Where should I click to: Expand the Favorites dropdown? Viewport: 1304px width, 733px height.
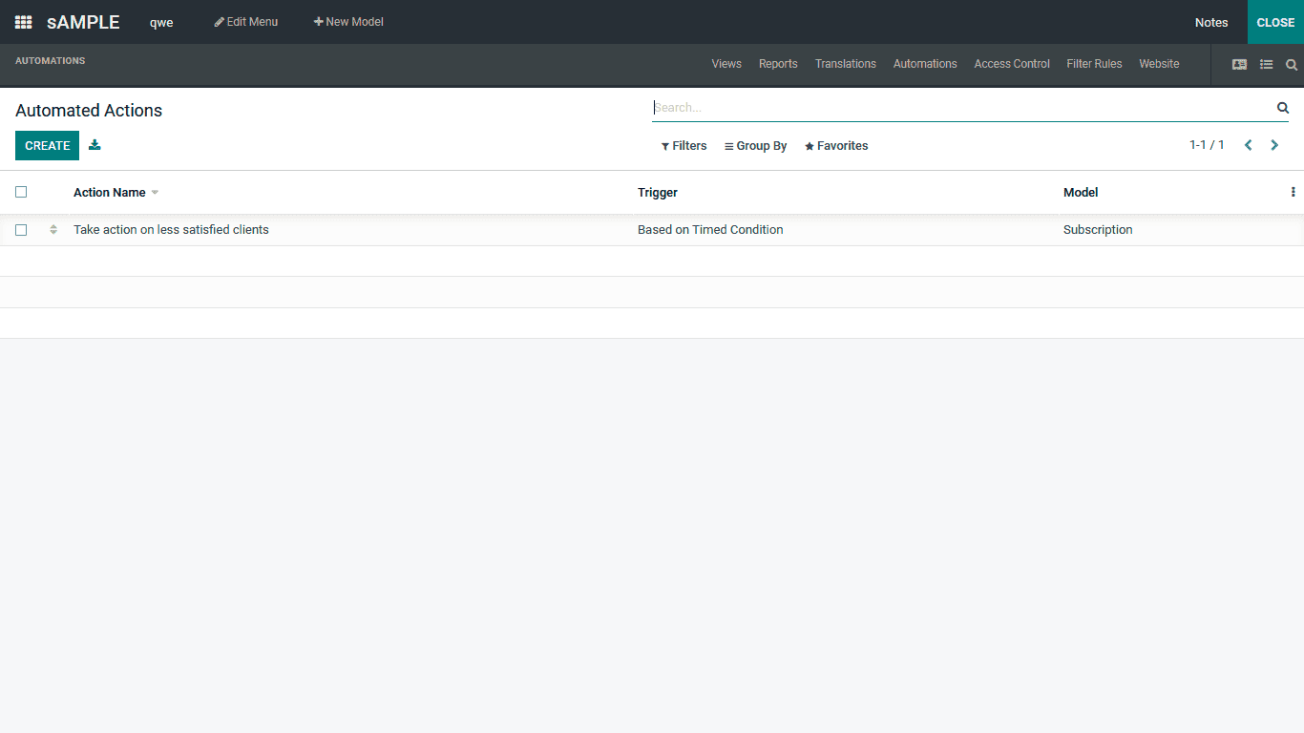pos(836,145)
